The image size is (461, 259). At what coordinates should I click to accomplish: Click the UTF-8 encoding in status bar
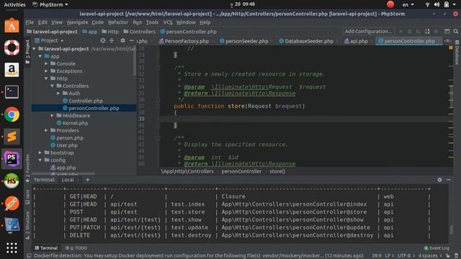coord(405,256)
